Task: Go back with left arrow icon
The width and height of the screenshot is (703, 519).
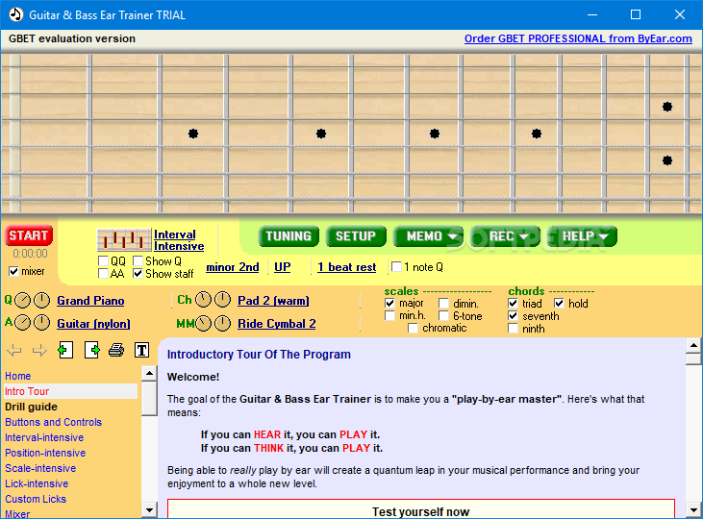Action: [x=14, y=350]
